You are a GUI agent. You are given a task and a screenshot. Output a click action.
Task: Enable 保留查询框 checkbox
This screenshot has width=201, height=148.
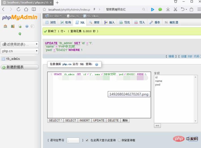[119, 140]
